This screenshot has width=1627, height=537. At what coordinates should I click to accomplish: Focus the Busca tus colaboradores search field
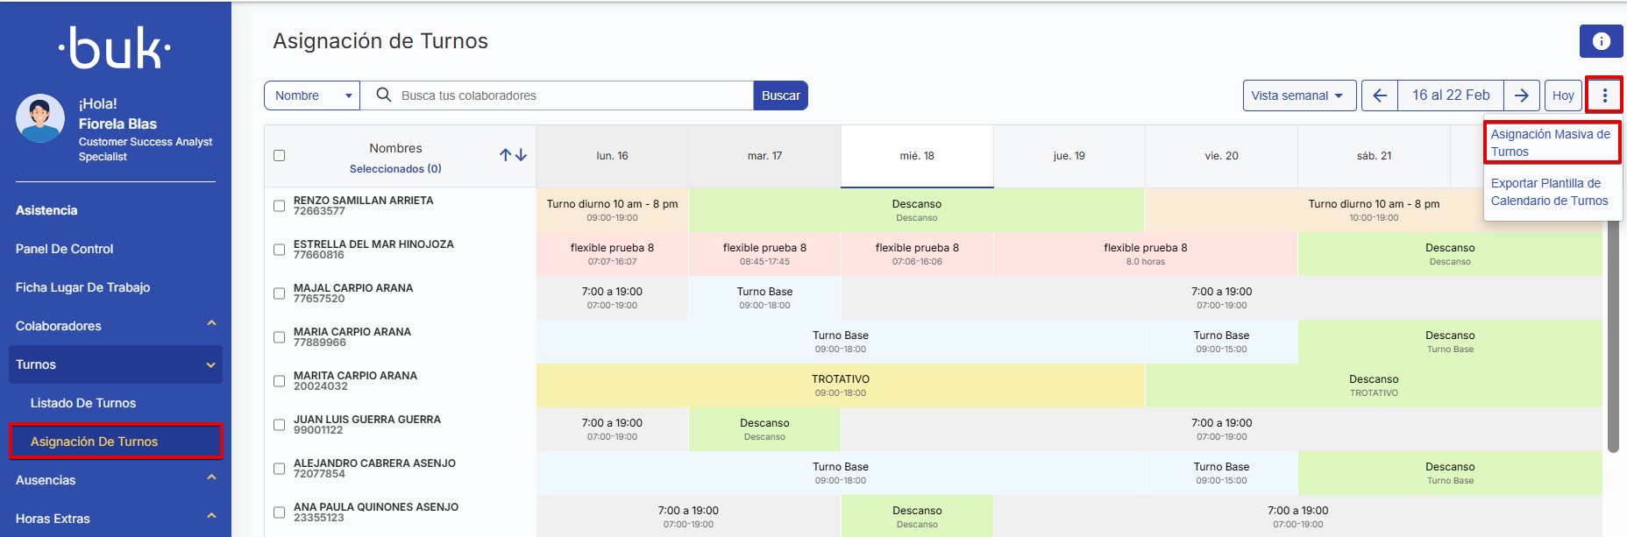pyautogui.click(x=570, y=95)
